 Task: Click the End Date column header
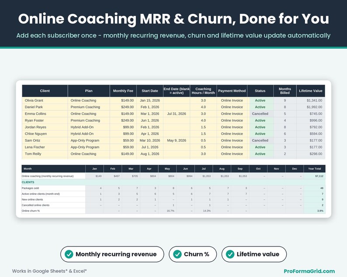tap(177, 91)
